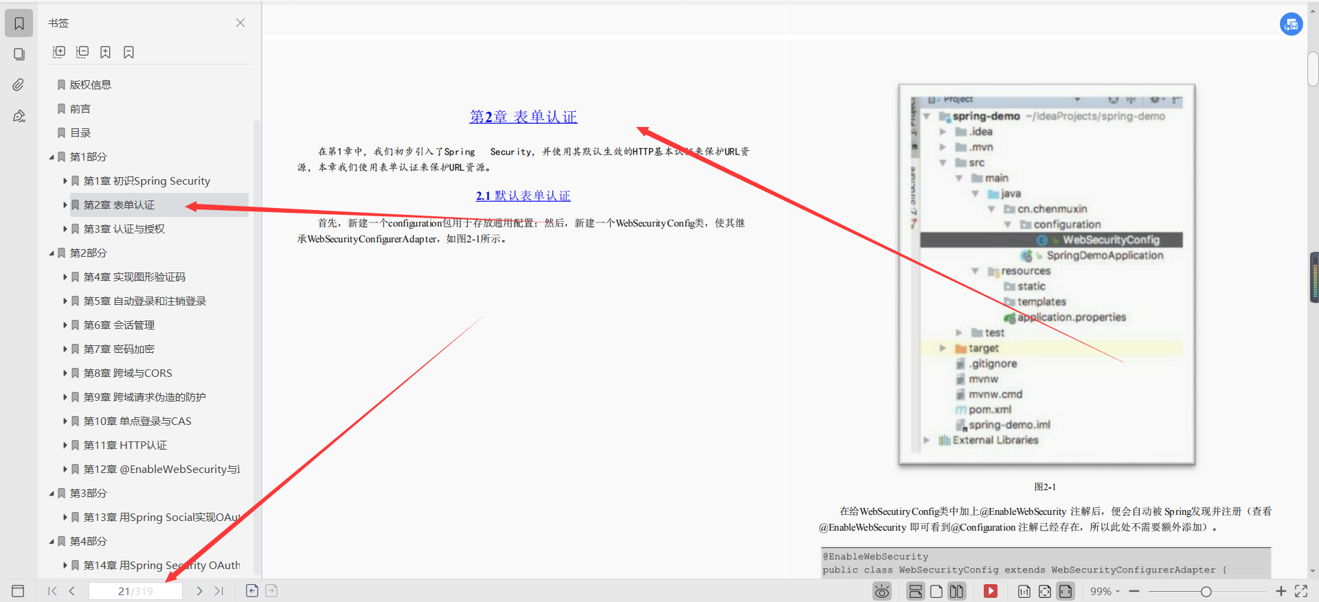1319x602 pixels.
Task: Close the 书签 bookmarks panel
Action: (240, 23)
